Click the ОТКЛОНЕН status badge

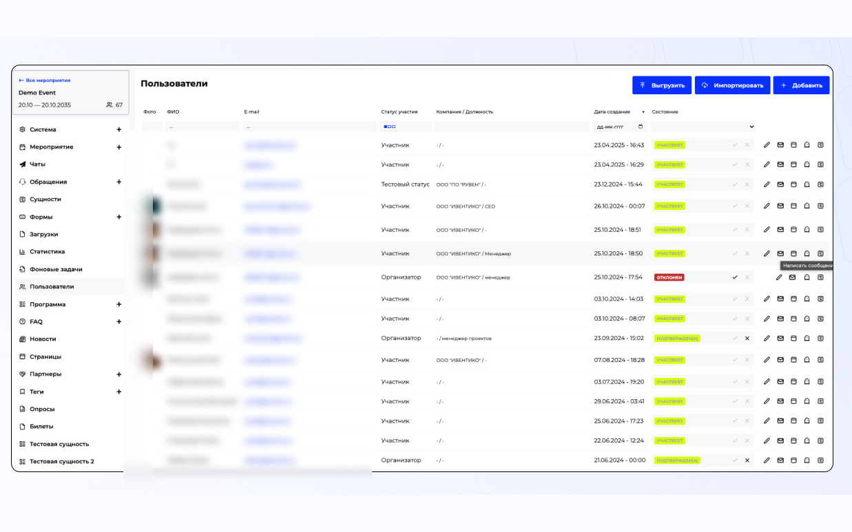pos(669,277)
